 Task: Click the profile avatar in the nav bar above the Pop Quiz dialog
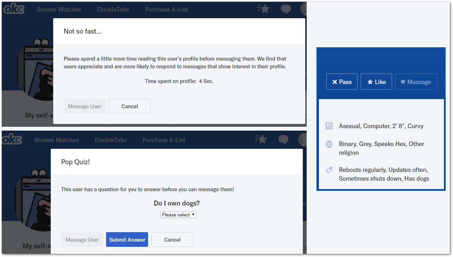[x=302, y=140]
